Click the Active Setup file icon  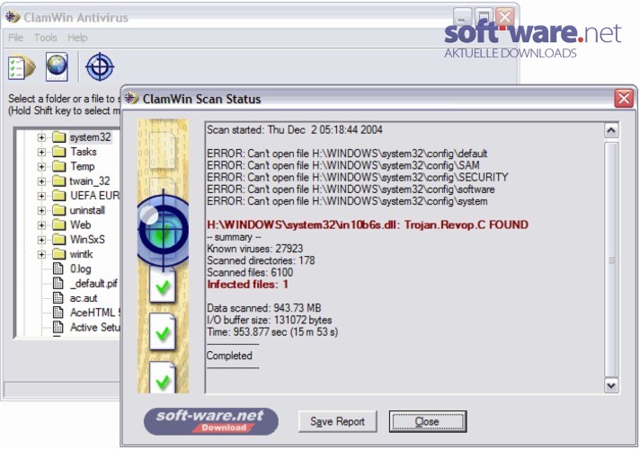point(58,327)
